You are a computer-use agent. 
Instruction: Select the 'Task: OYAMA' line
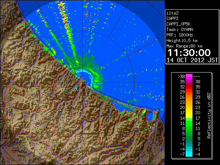click(180, 30)
